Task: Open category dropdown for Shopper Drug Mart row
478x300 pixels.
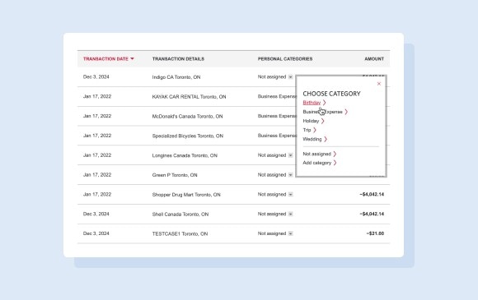Action: click(290, 194)
